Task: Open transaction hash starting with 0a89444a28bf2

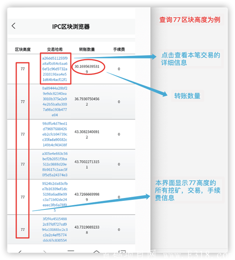Action: 55,101
